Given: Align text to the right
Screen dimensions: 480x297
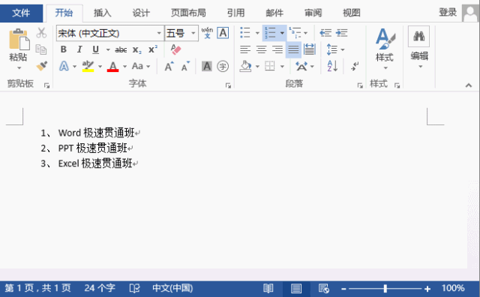Looking at the screenshot, I should pos(277,49).
